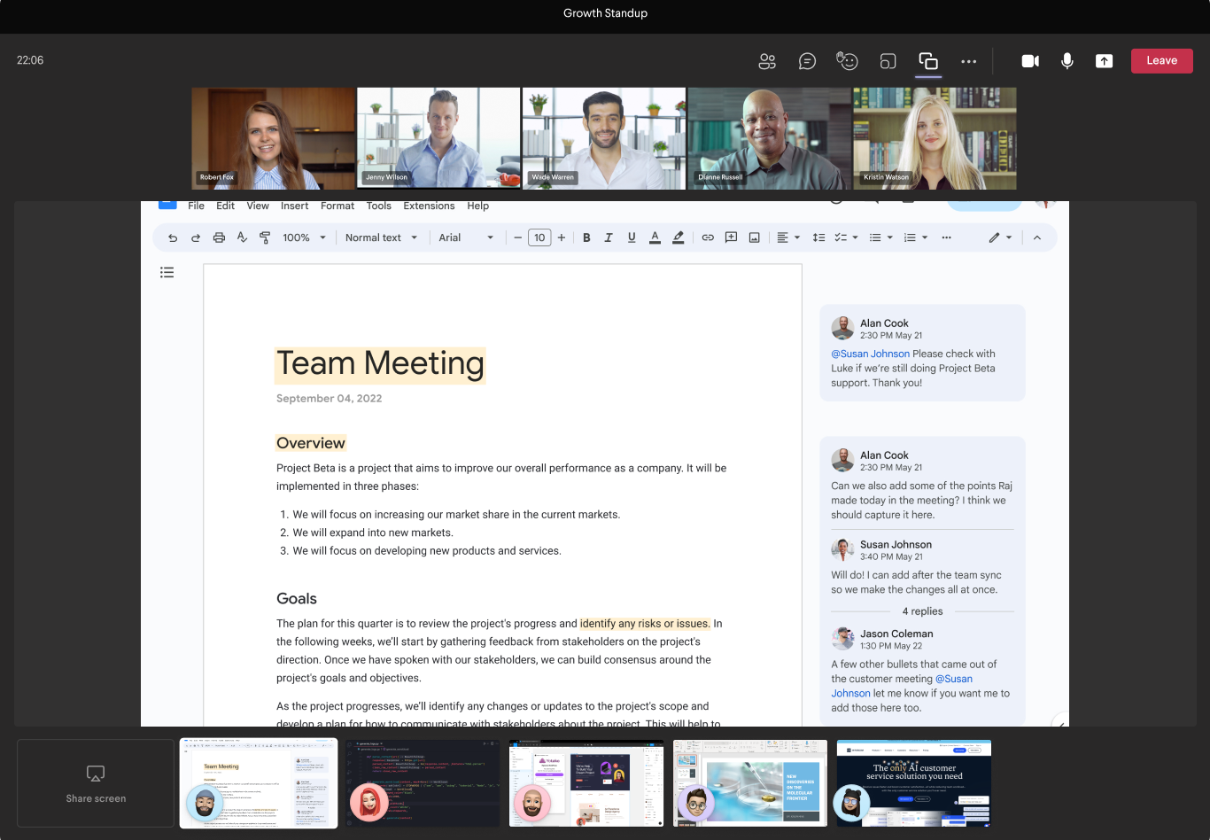Leave the Growth Standup meeting
The width and height of the screenshot is (1210, 840).
1161,60
